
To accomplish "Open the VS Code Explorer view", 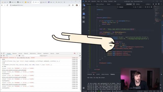I will (x=84, y=5).
